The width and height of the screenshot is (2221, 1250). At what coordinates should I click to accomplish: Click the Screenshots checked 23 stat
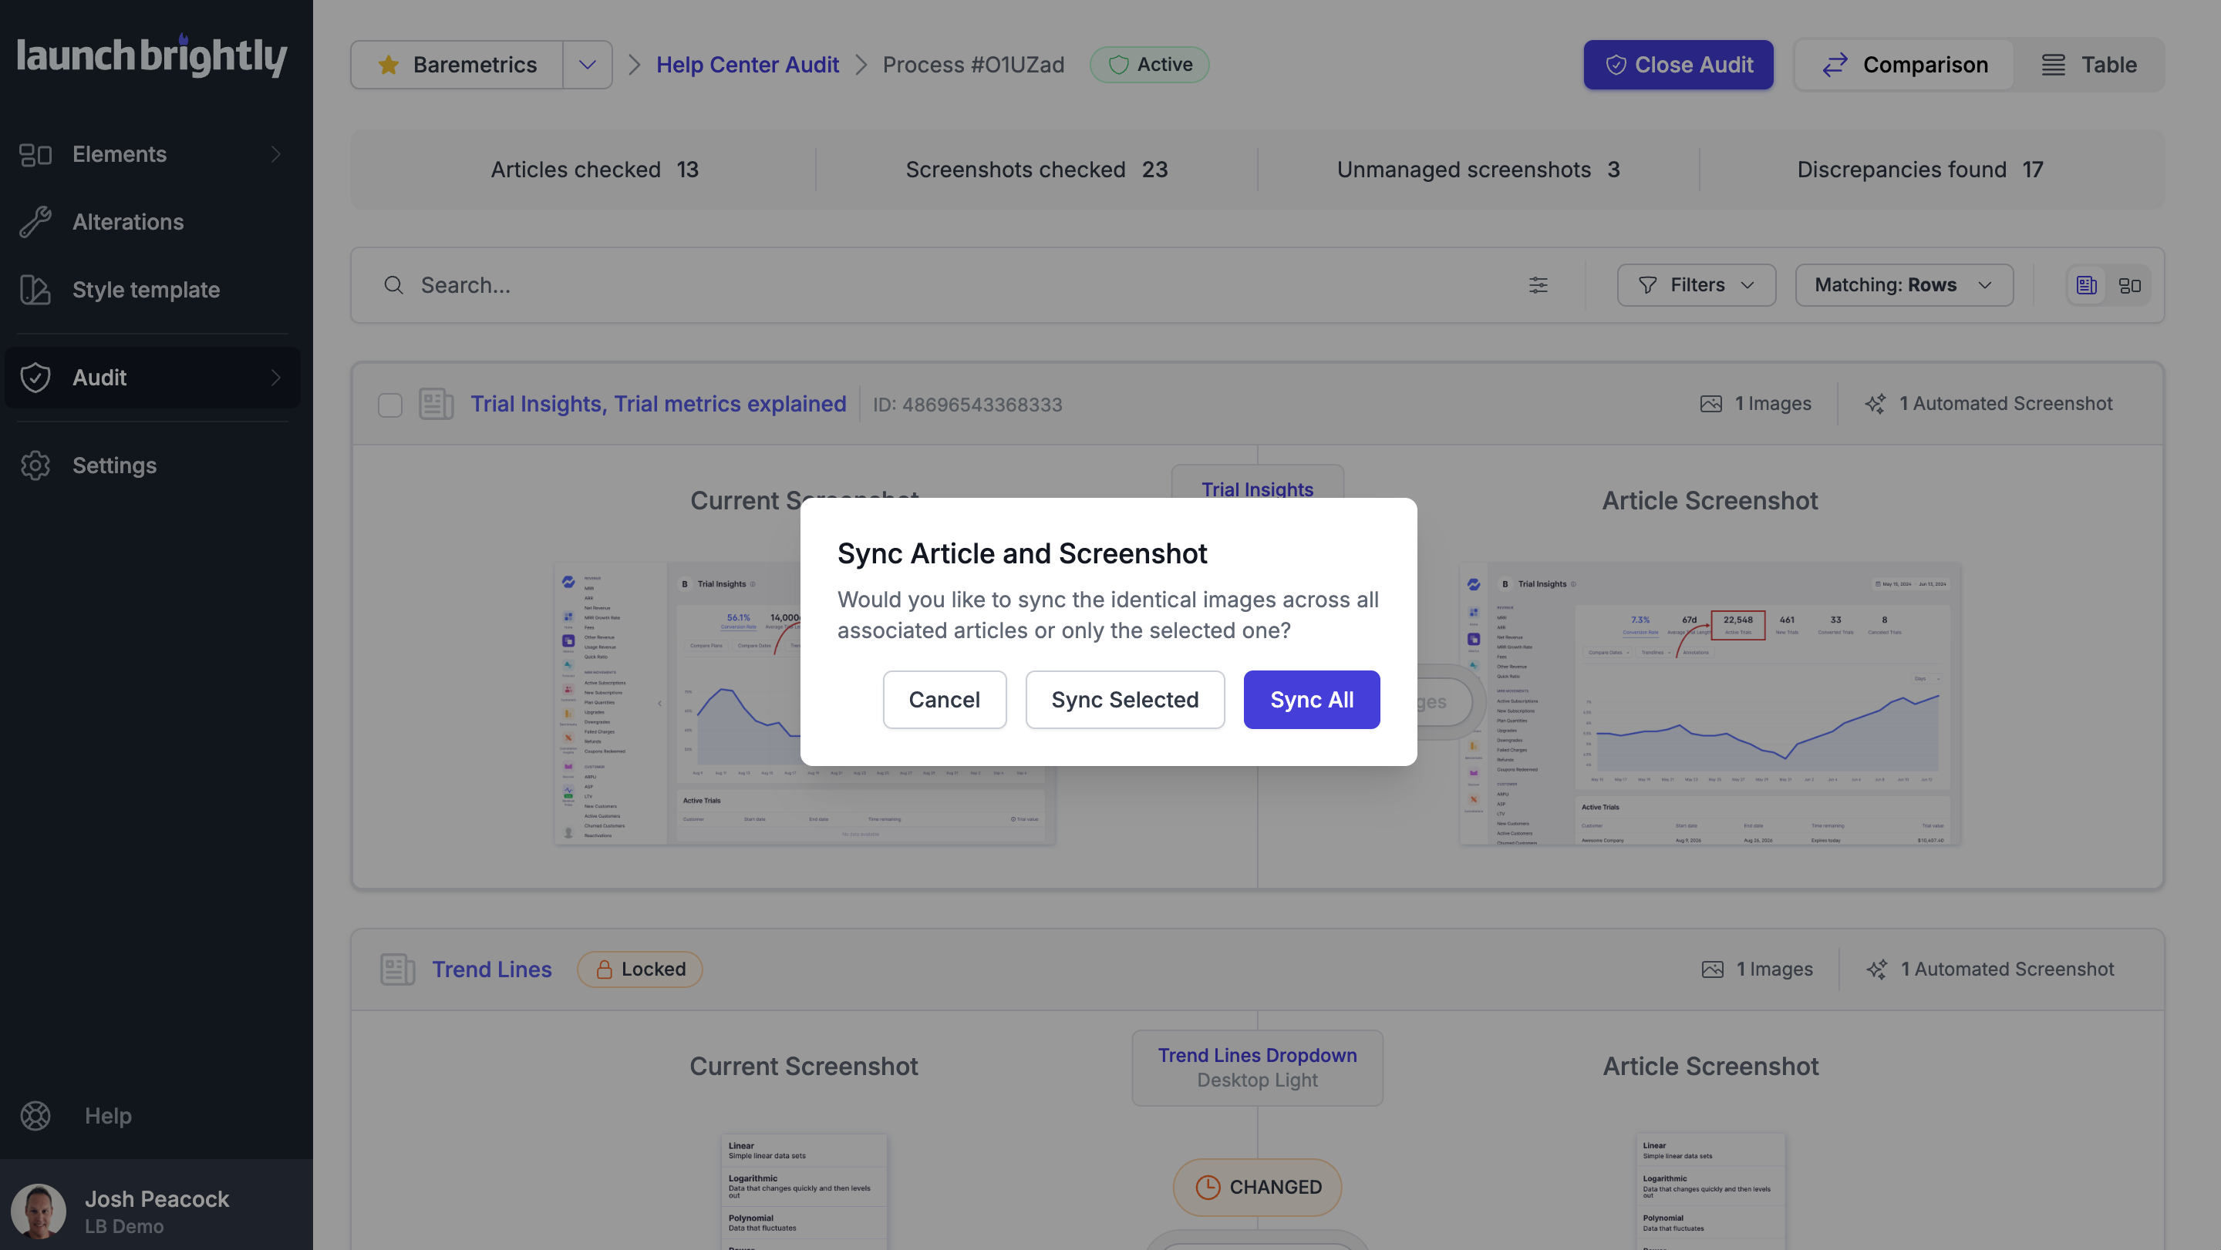[x=1036, y=170]
